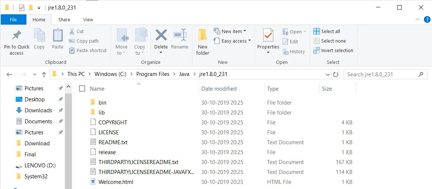The height and width of the screenshot is (189, 432).
Task: Expand the Delete options arrow
Action: 161,53
